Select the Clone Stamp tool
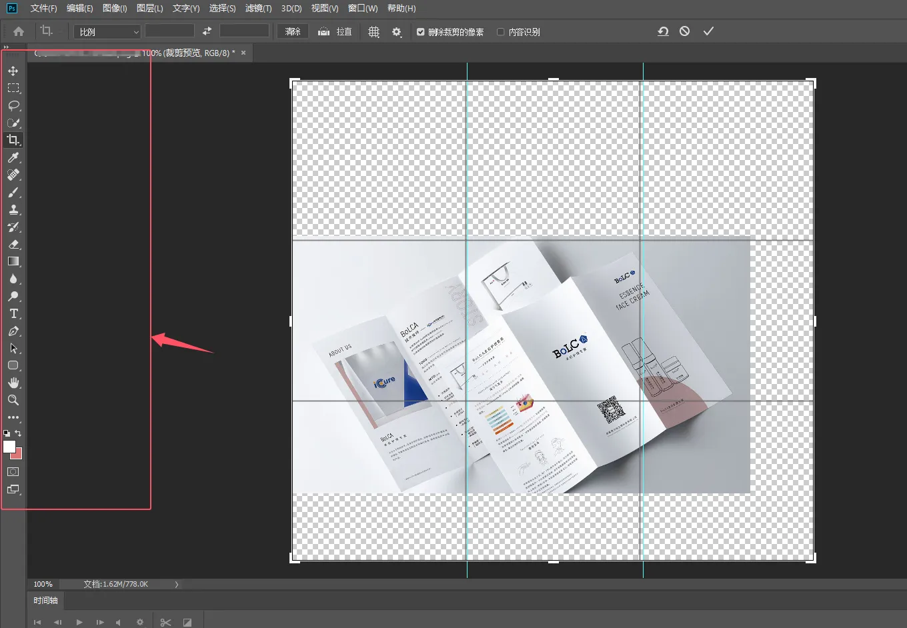This screenshot has height=628, width=907. click(x=13, y=209)
